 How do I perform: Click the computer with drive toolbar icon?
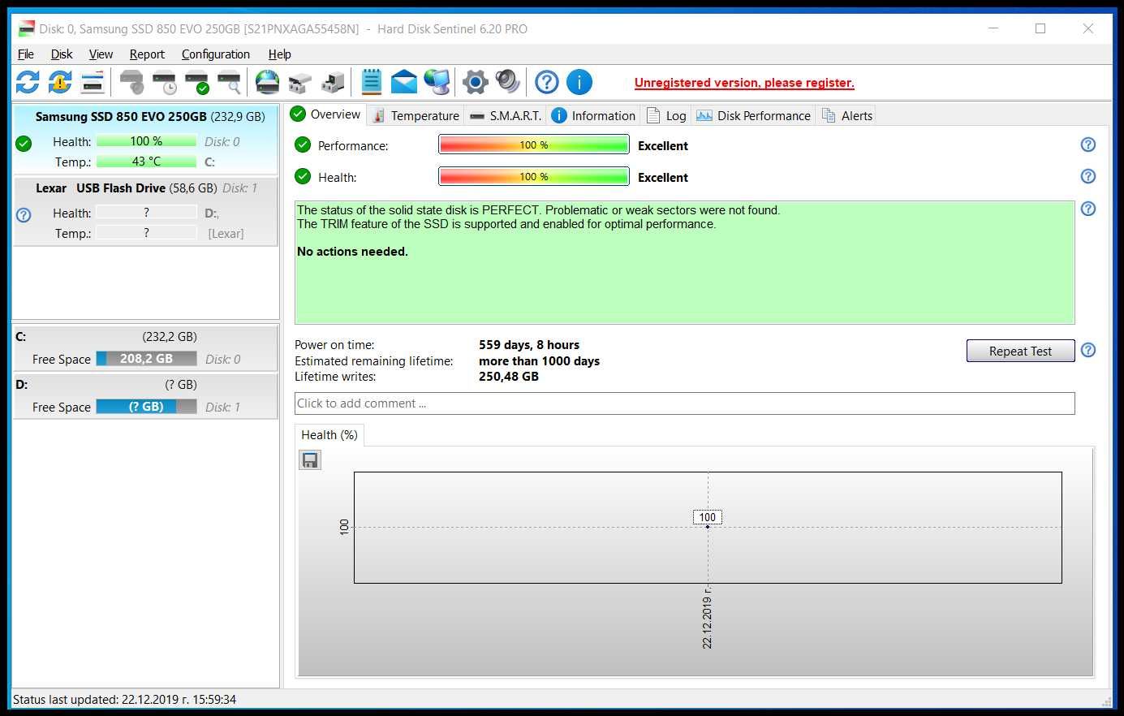pyautogui.click(x=332, y=82)
